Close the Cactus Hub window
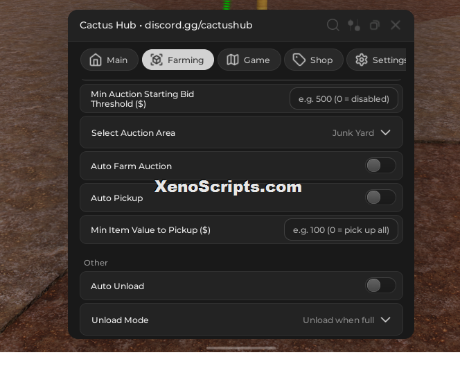 tap(396, 25)
